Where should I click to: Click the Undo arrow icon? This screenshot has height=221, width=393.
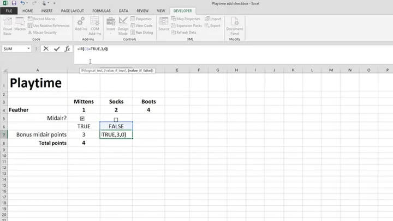coord(22,3)
